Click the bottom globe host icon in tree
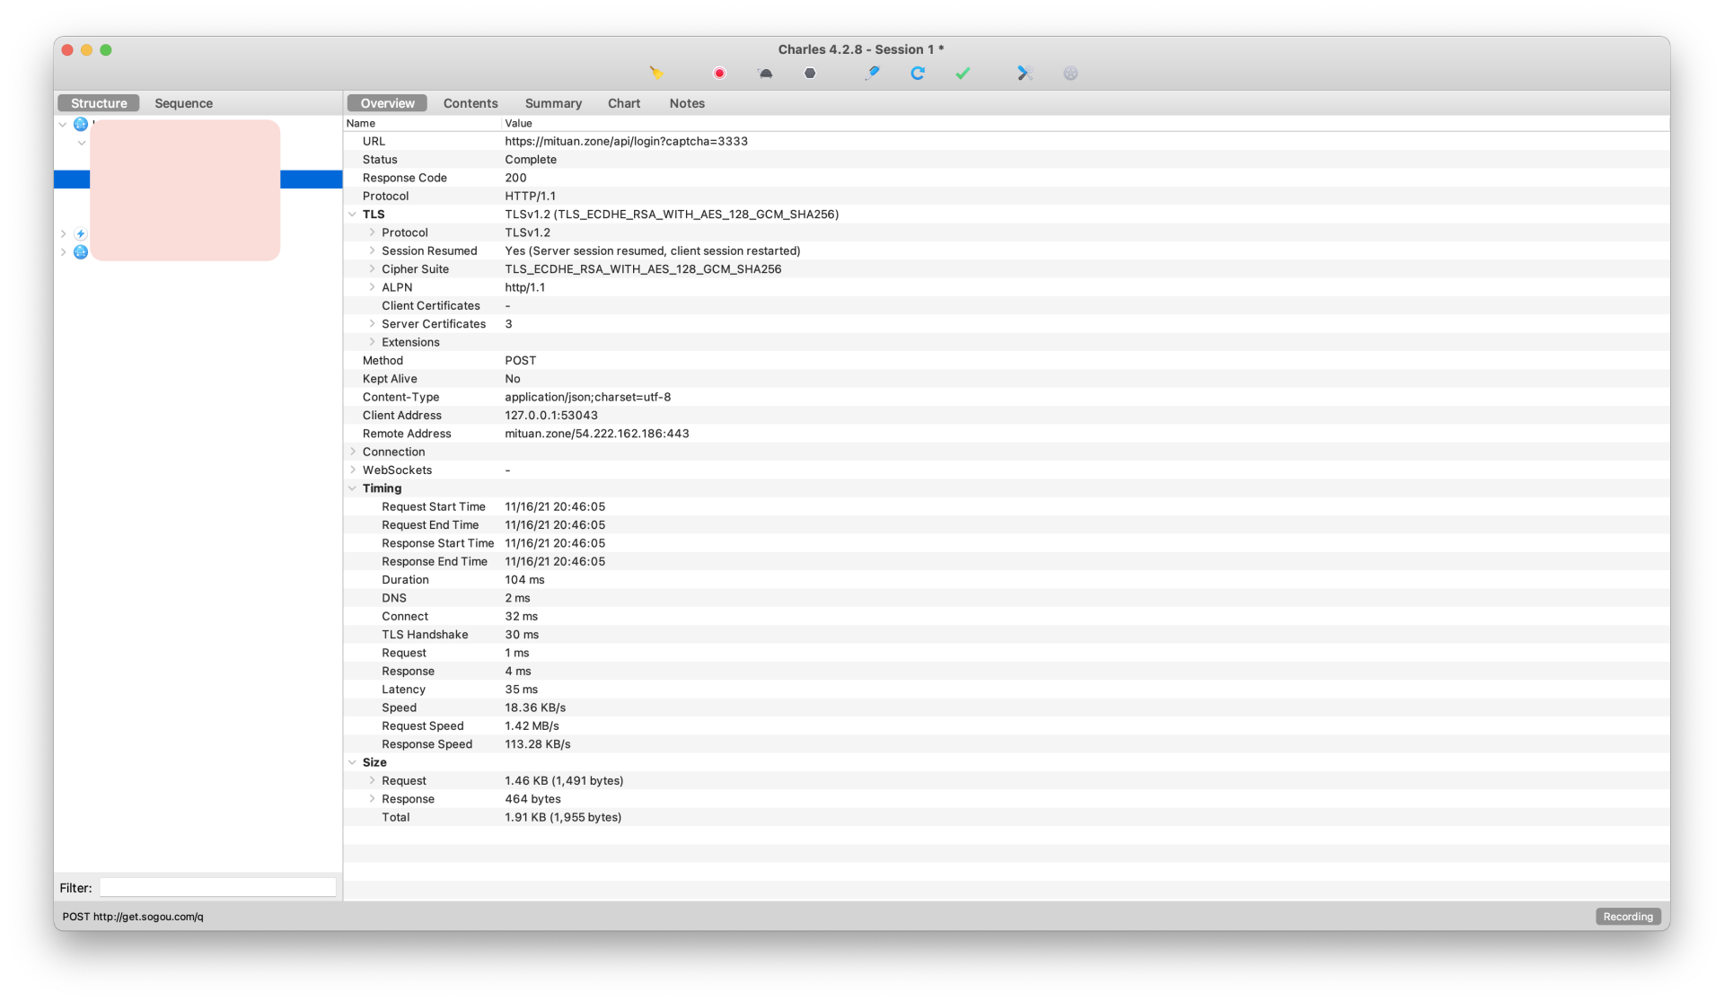 pyautogui.click(x=81, y=252)
